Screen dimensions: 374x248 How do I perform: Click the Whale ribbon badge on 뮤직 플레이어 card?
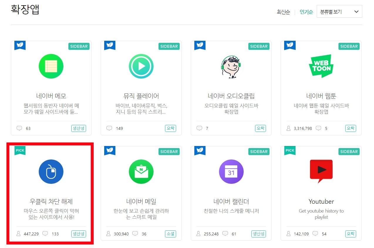(x=110, y=45)
